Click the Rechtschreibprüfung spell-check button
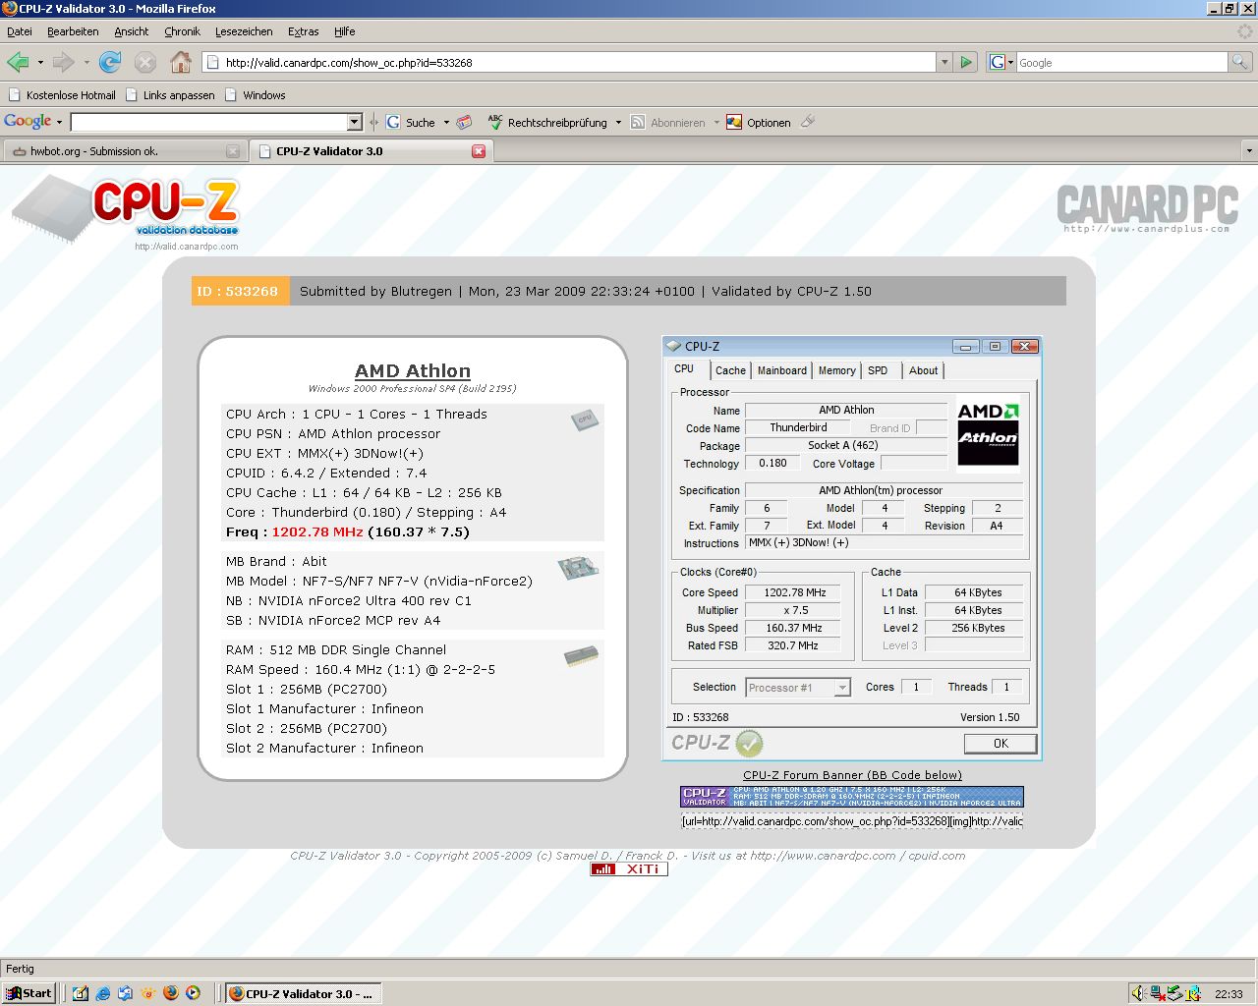The image size is (1258, 1006). [547, 123]
